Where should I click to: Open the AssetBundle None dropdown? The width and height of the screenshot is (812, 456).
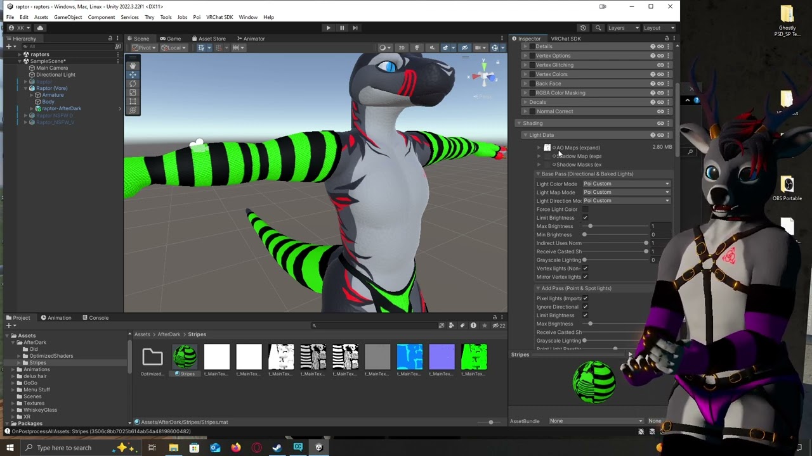596,421
